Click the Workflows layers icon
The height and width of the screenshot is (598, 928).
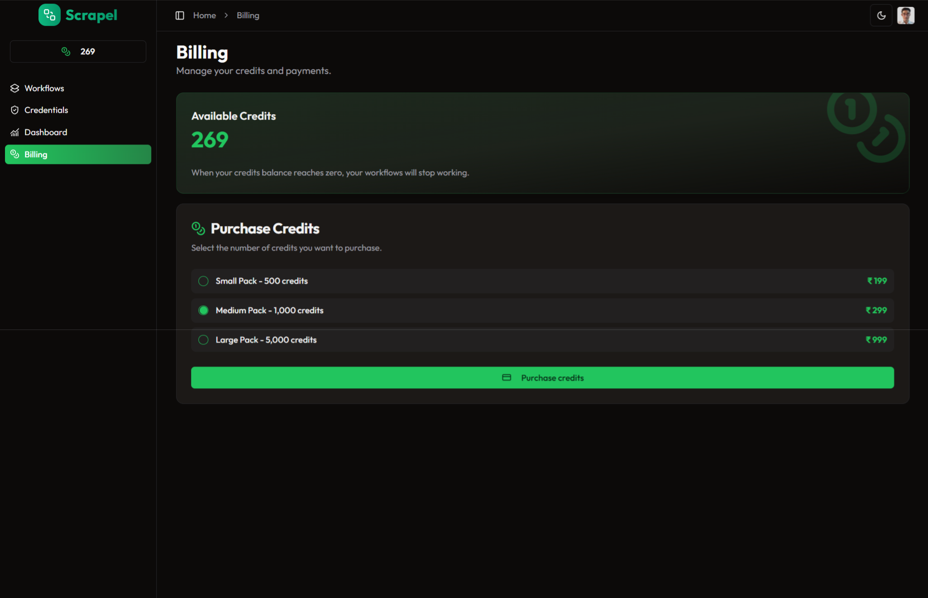tap(15, 88)
